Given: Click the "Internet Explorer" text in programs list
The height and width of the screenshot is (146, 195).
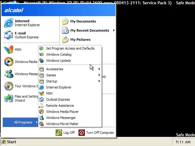Looking at the screenshot, I should click(59, 87).
